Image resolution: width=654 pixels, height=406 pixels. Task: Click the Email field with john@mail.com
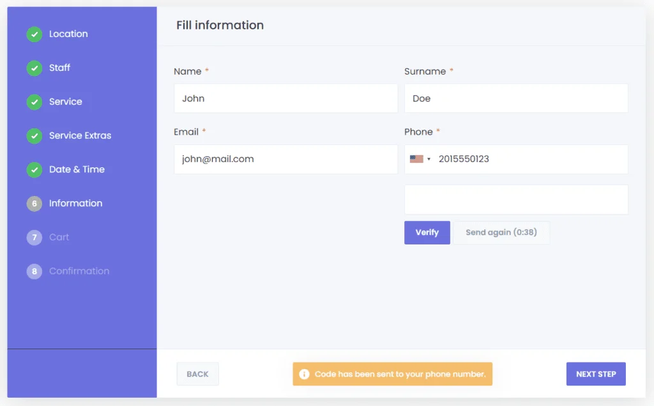285,159
